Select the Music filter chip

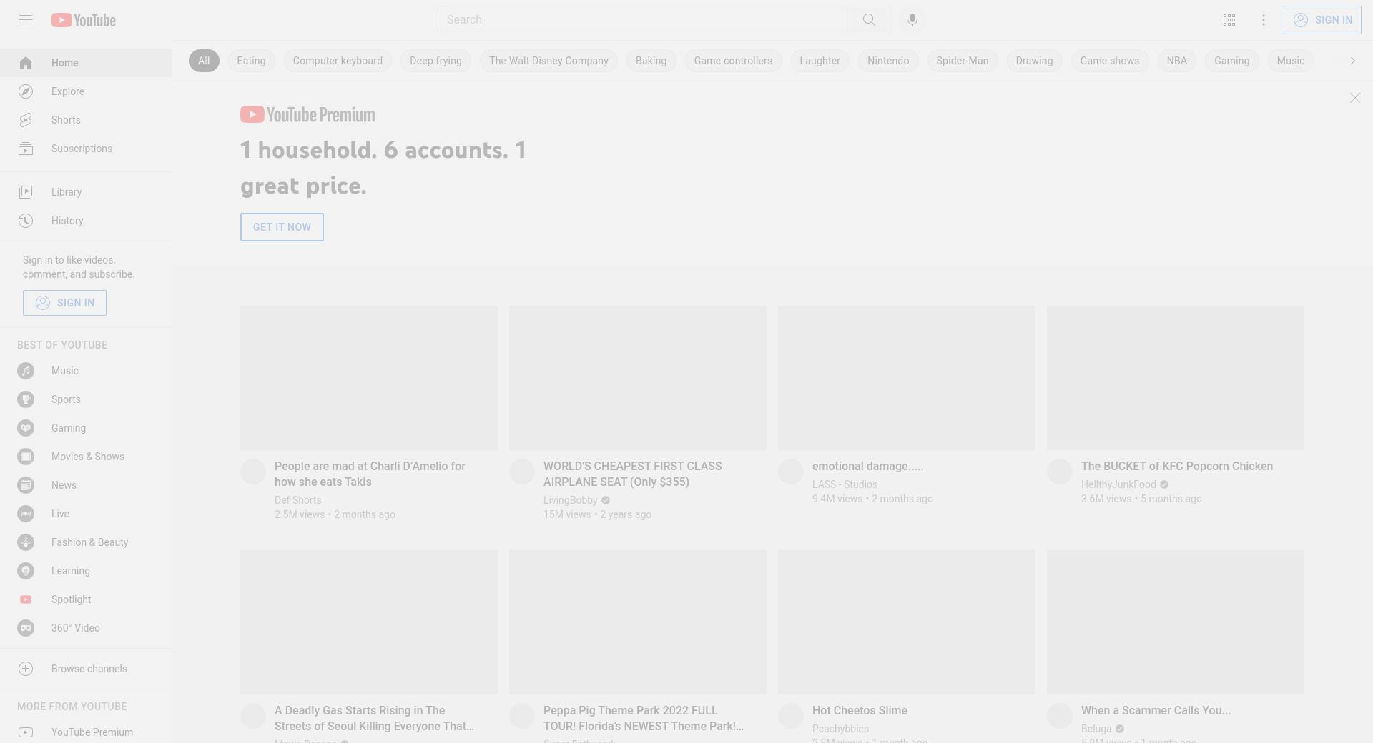[1291, 61]
